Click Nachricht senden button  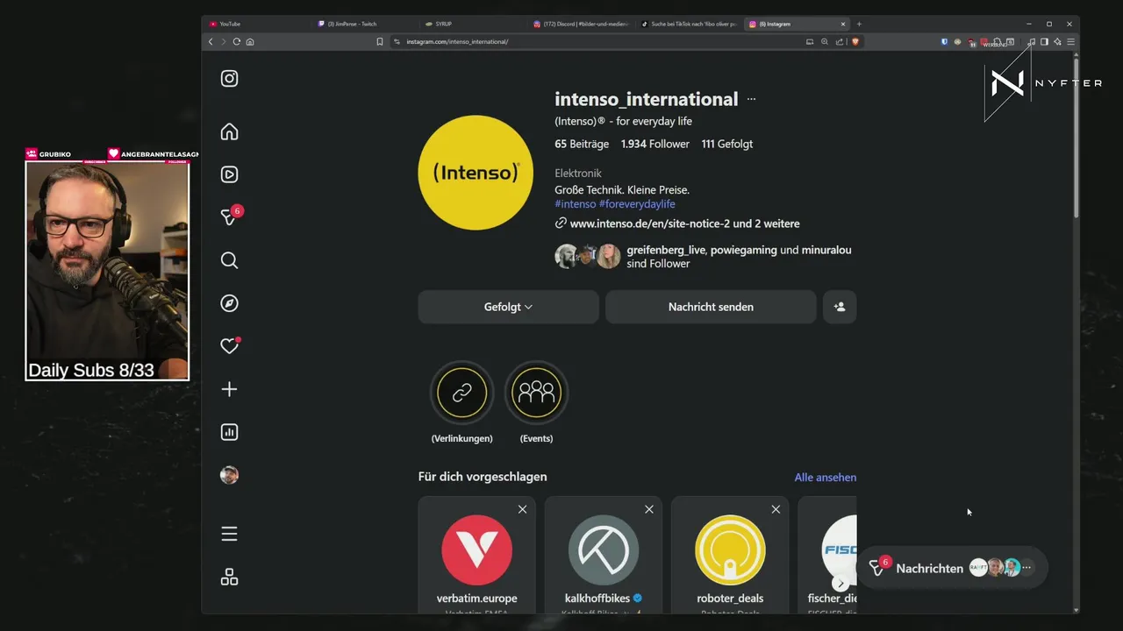tap(711, 307)
